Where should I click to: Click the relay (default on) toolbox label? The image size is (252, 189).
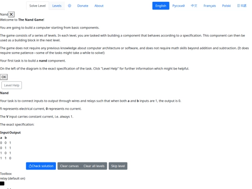(13, 178)
